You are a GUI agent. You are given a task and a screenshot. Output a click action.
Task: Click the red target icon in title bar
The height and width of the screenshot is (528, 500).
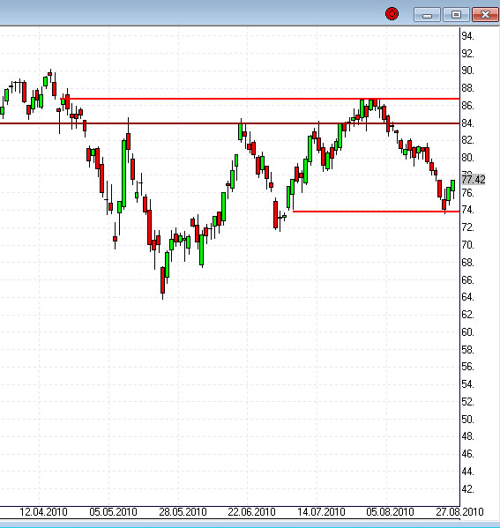pyautogui.click(x=392, y=14)
